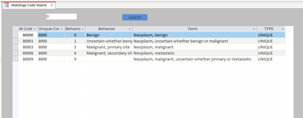The width and height of the screenshot is (303, 118).
Task: Close the Histology Code Search tab
Action: pyautogui.click(x=51, y=5)
